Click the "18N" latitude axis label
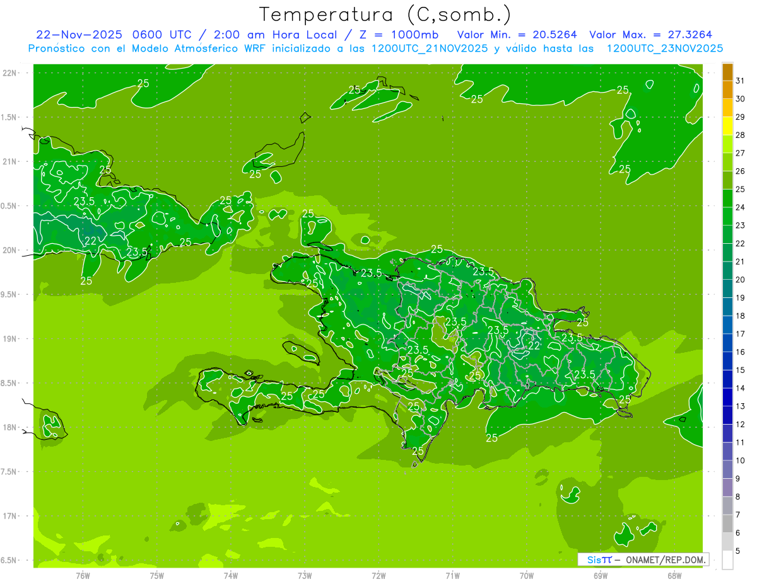 coord(9,427)
